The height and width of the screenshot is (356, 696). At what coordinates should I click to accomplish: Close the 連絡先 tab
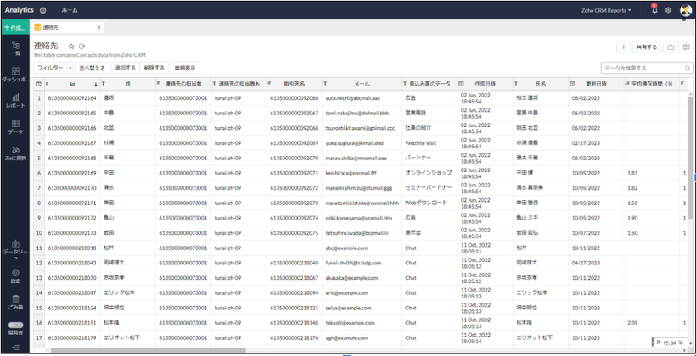[98, 27]
